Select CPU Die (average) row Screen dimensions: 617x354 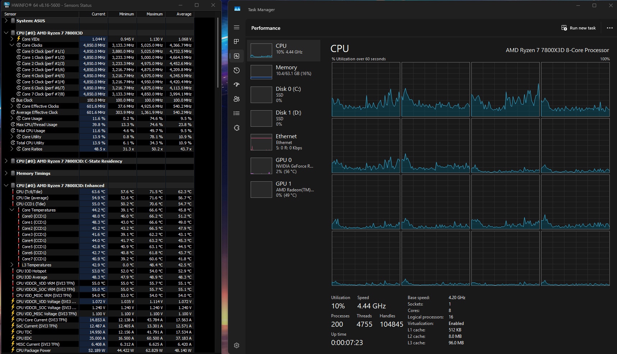(98, 198)
